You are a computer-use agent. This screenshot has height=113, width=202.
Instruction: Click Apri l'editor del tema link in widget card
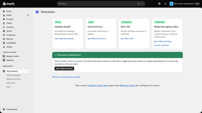pyautogui.click(x=163, y=41)
